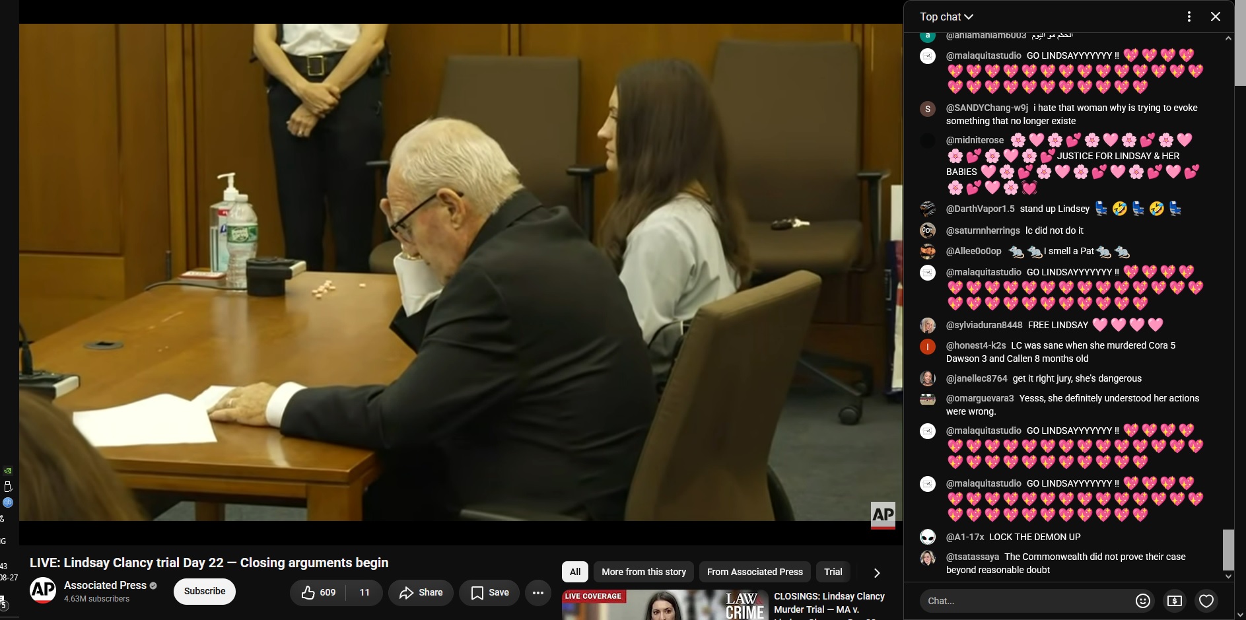Click the username @Allee0o0op
The width and height of the screenshot is (1246, 620).
(x=974, y=251)
